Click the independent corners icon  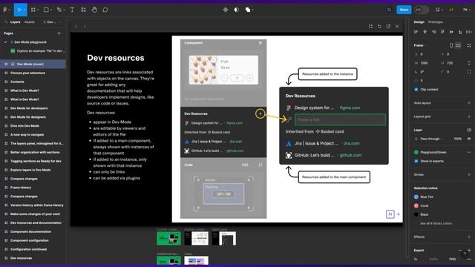tap(469, 72)
